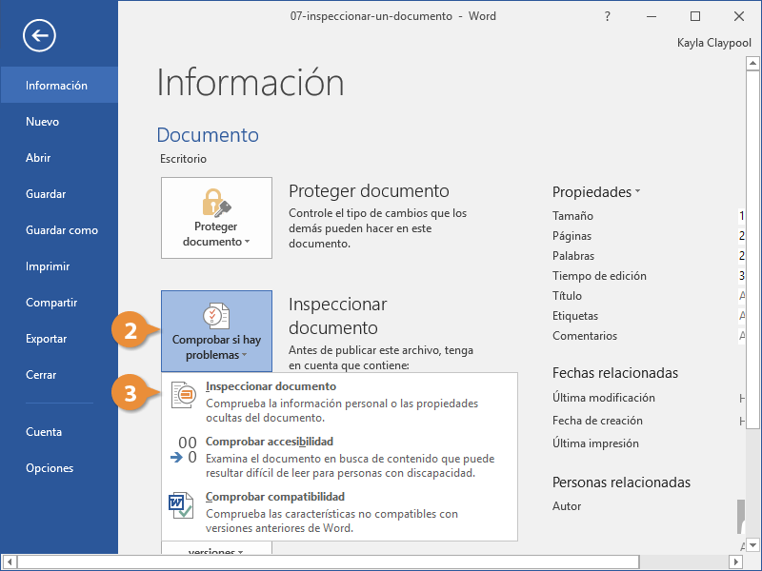Click the vertical scrollbar thumb
This screenshot has height=571, width=762.
pos(752,249)
